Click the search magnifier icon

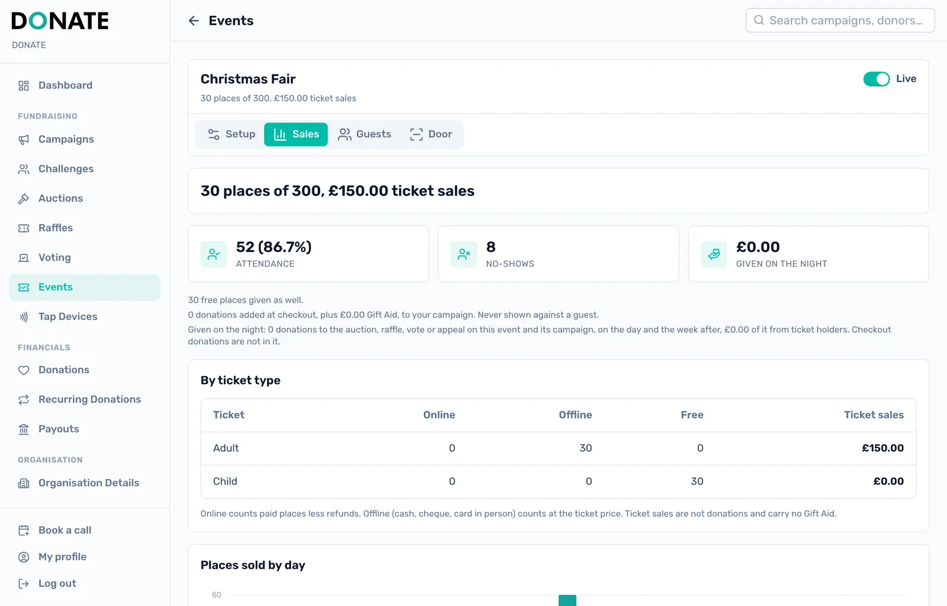click(x=759, y=20)
